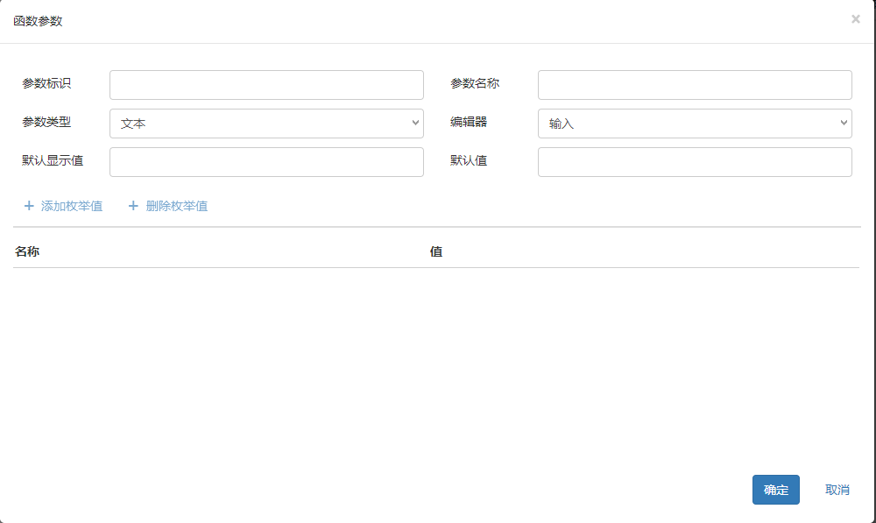
Task: Click the 函数参数 dialog title
Action: coord(38,21)
